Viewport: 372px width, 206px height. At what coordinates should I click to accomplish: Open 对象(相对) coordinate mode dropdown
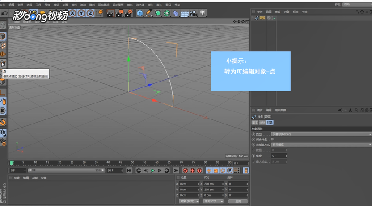point(189,201)
